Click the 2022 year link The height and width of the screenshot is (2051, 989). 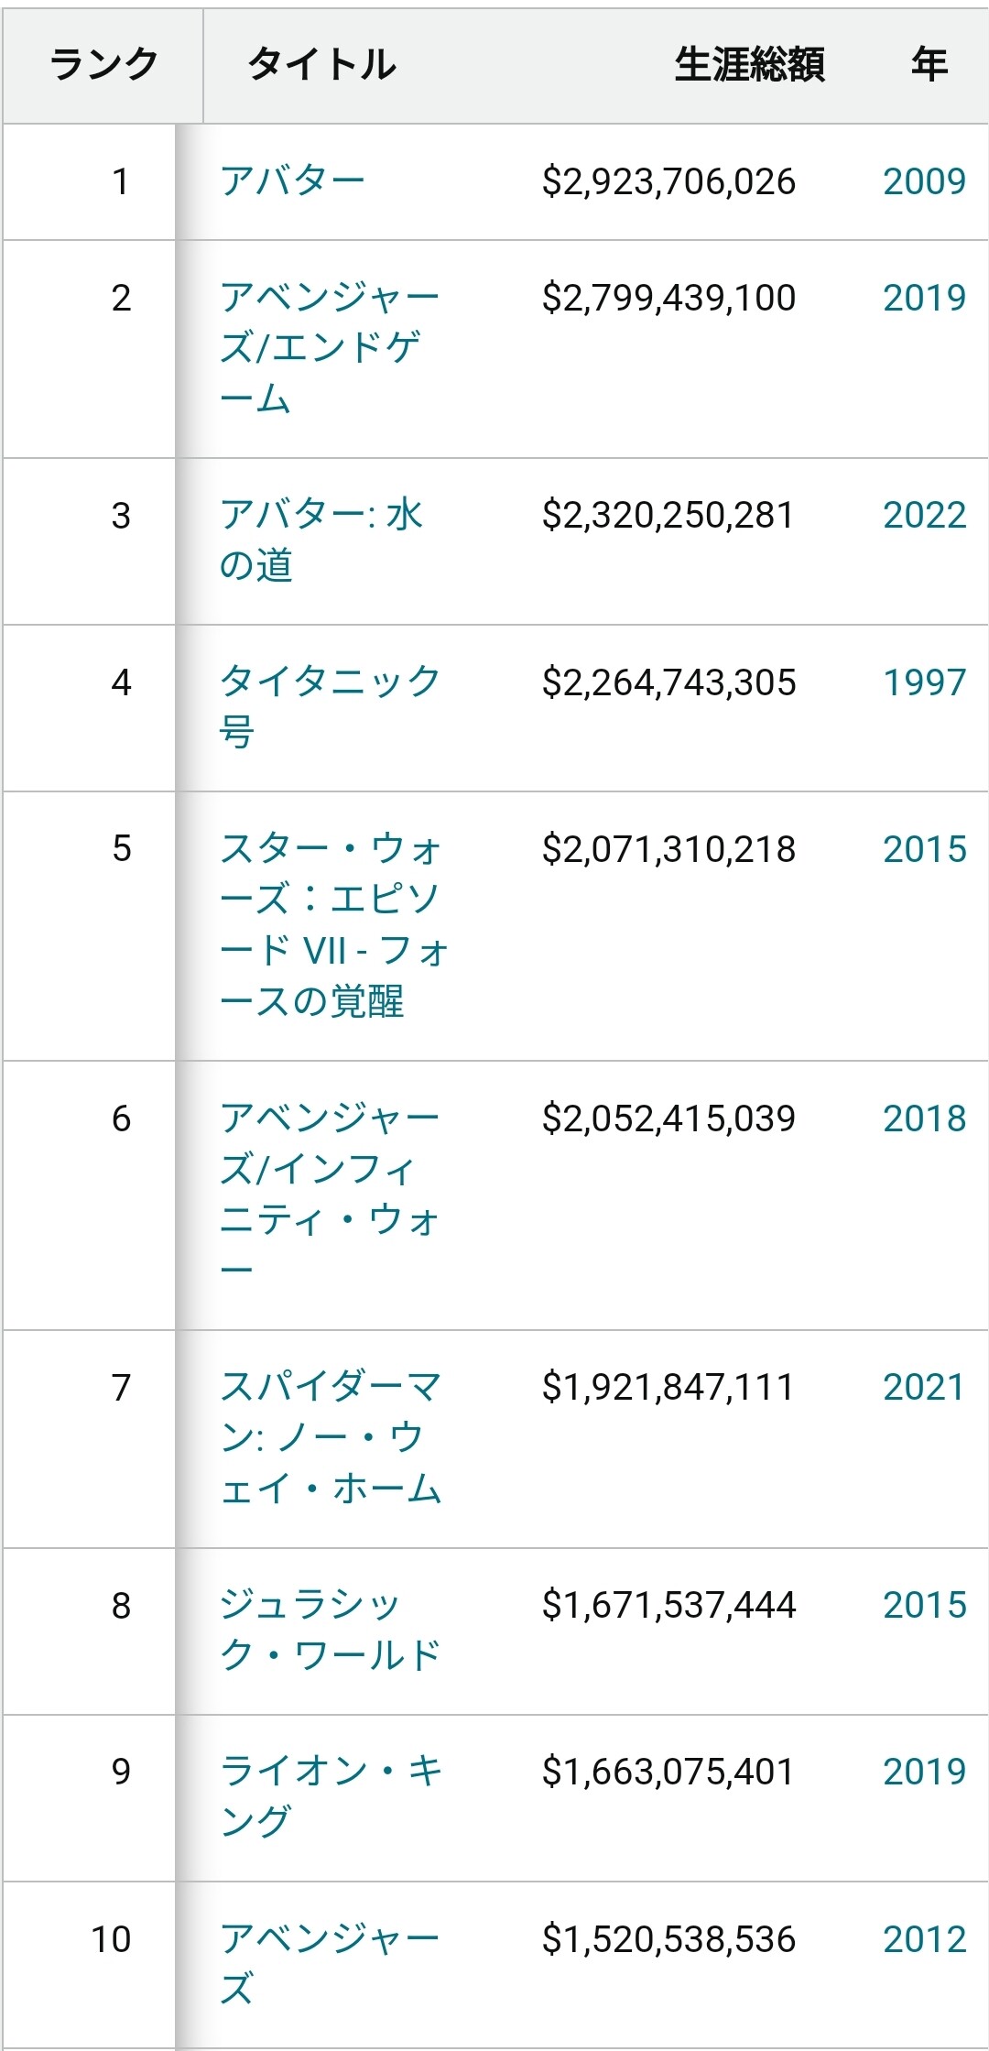924,515
